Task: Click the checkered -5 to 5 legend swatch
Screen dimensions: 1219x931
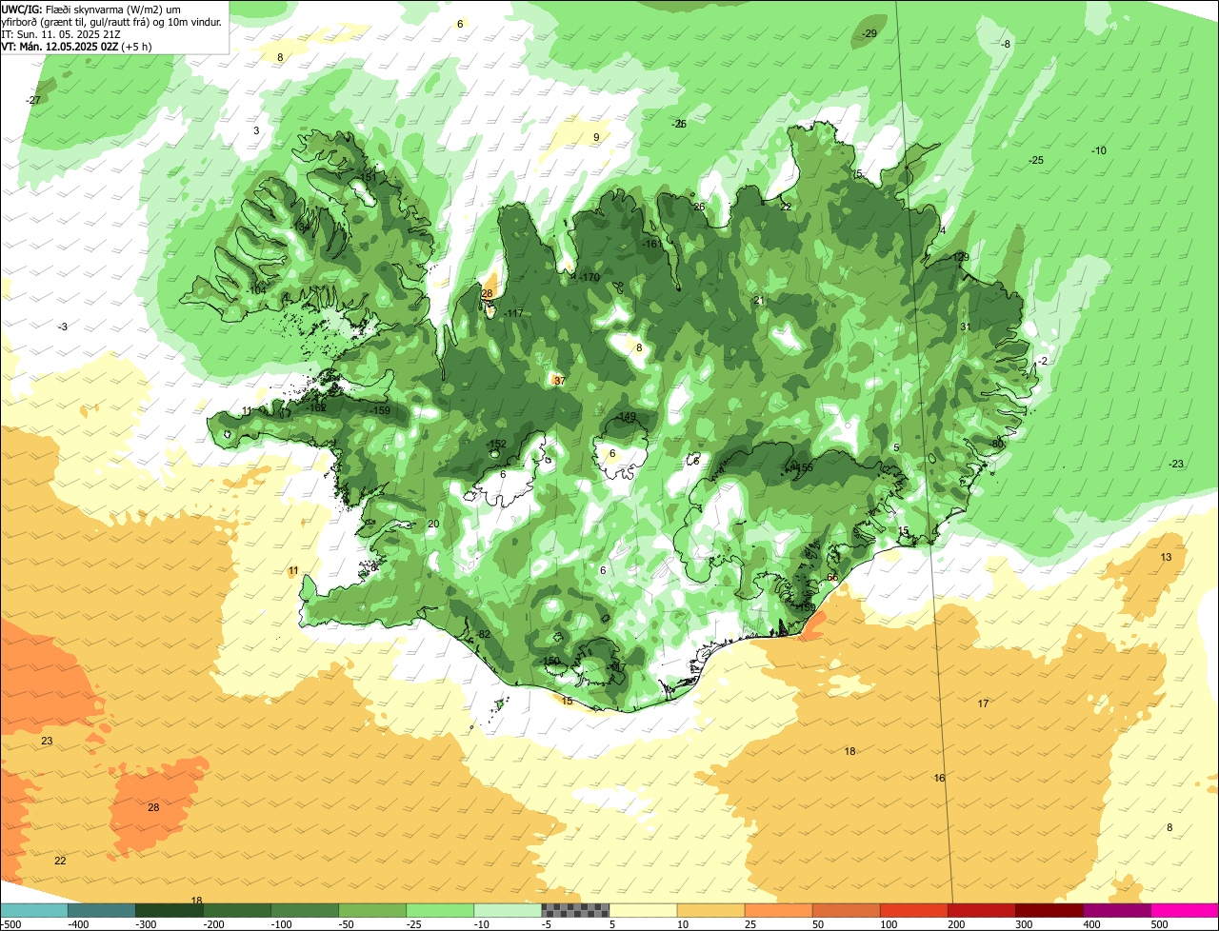Action: coord(575,910)
